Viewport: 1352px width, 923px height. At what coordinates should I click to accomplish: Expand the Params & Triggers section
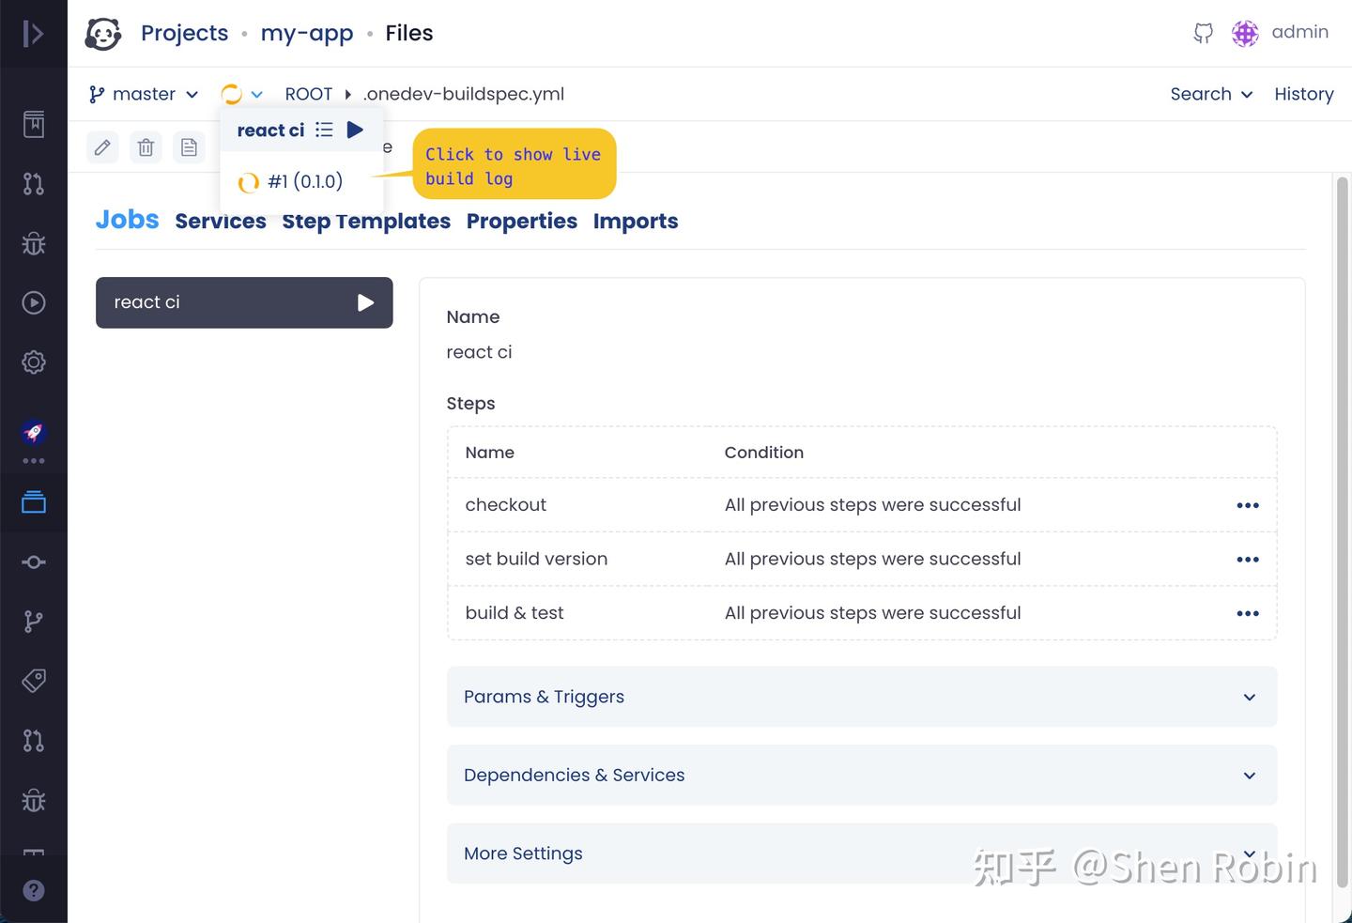(x=862, y=697)
